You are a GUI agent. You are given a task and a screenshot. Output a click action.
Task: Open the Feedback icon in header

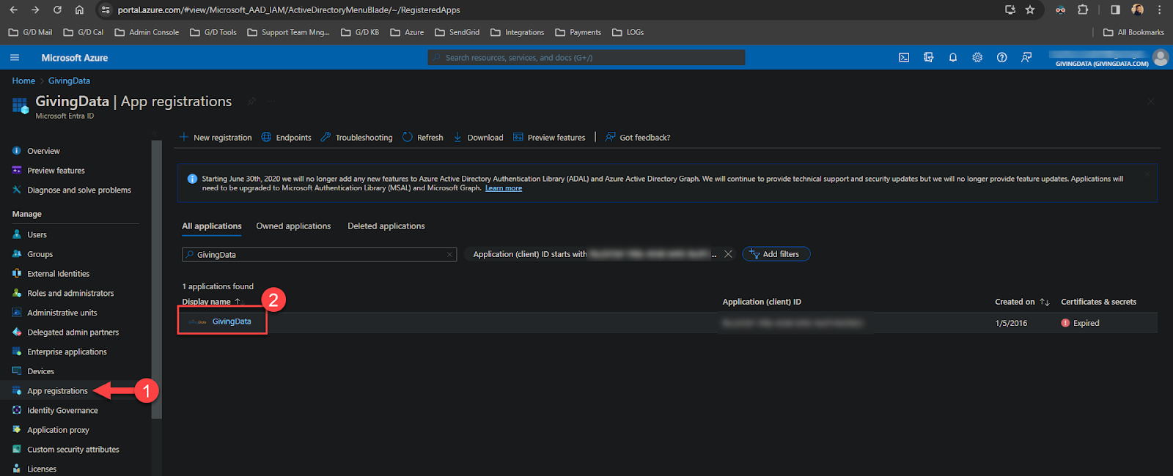tap(1026, 57)
